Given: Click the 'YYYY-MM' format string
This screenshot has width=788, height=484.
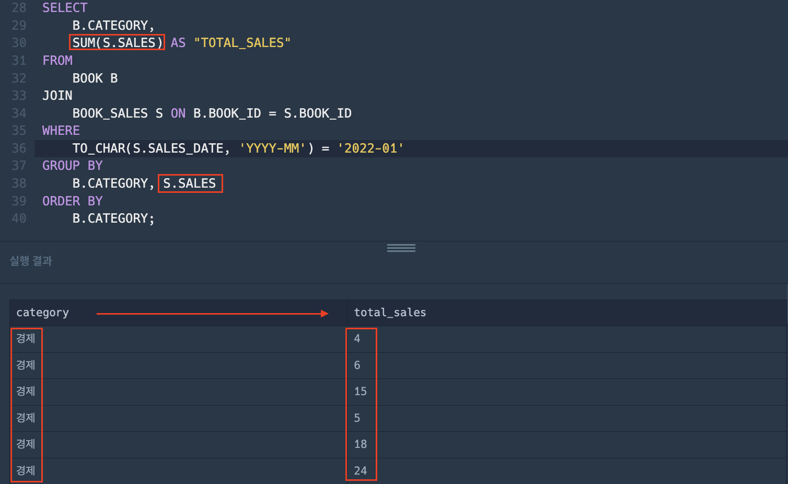Looking at the screenshot, I should pyautogui.click(x=272, y=148).
